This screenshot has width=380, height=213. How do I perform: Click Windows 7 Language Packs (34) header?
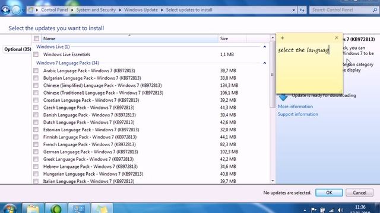(x=68, y=63)
